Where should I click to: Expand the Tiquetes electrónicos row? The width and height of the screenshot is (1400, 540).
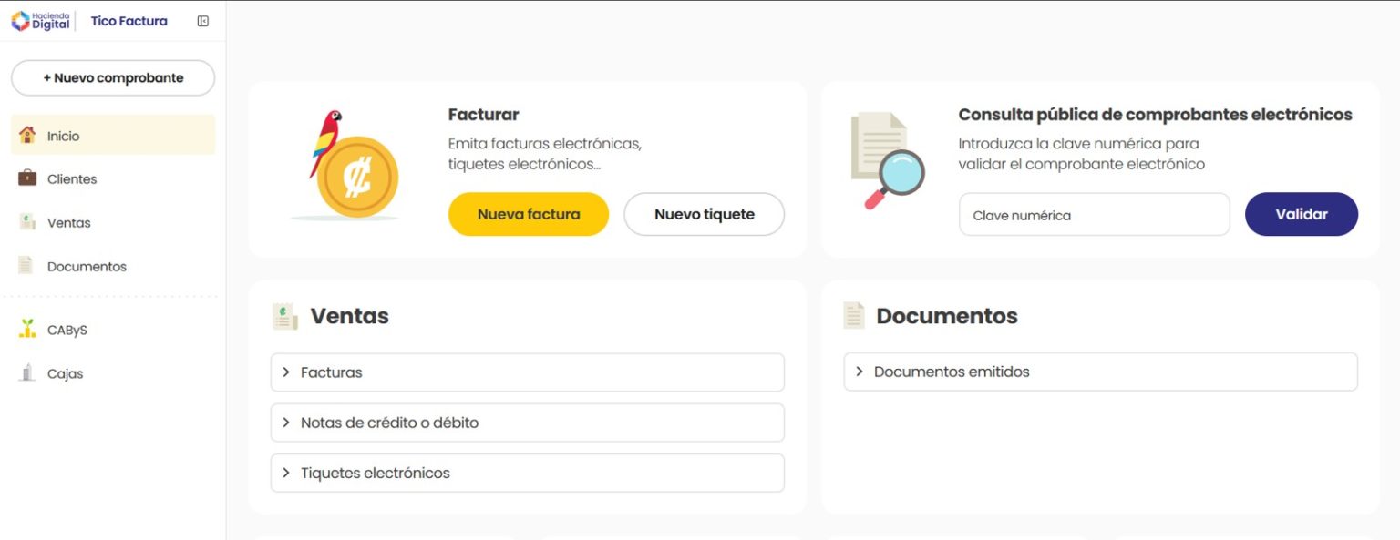pyautogui.click(x=528, y=473)
